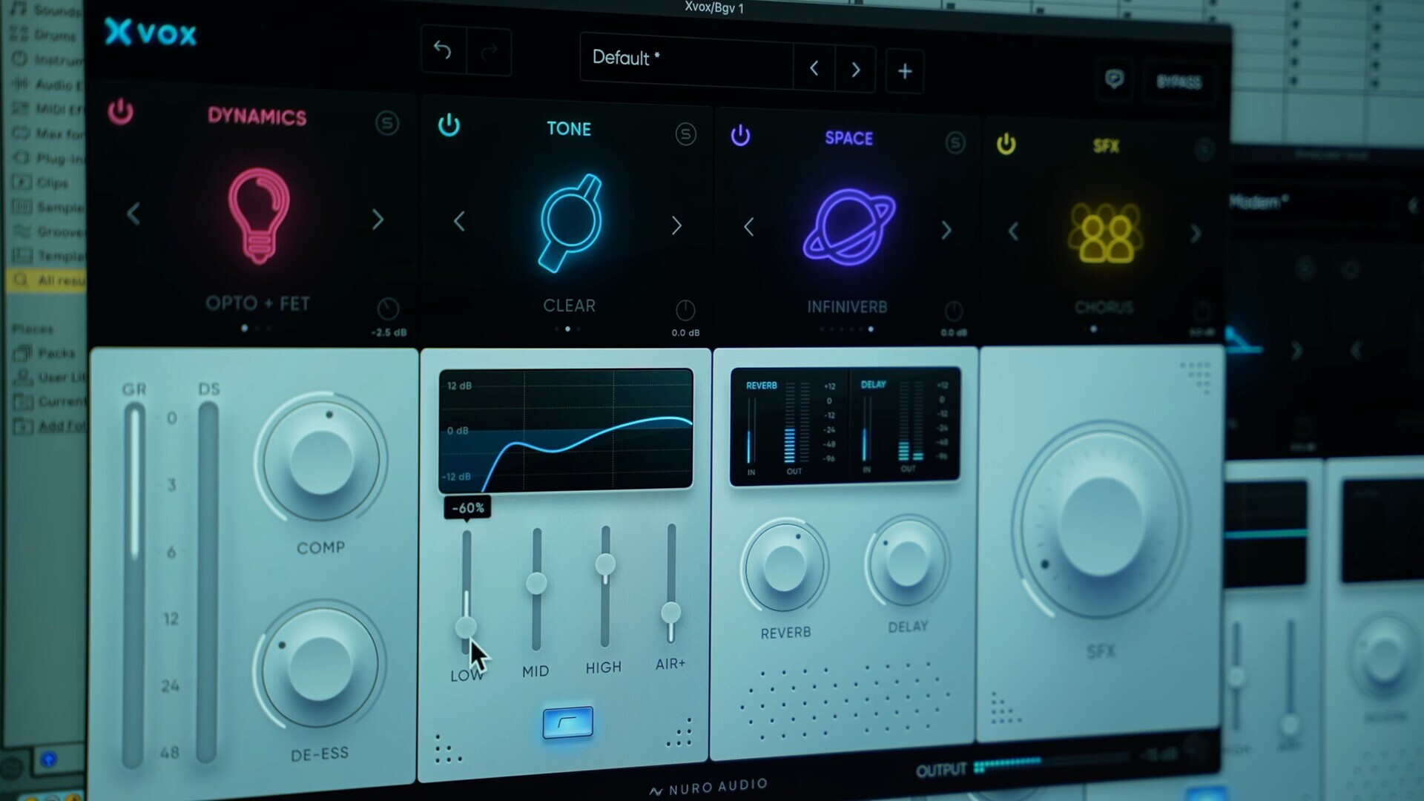The image size is (1424, 801).
Task: Click the OPTO + FET mode label
Action: click(x=257, y=303)
